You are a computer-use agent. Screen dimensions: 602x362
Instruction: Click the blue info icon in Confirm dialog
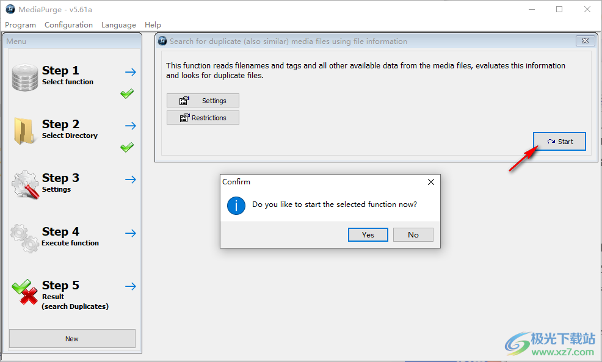[236, 205]
